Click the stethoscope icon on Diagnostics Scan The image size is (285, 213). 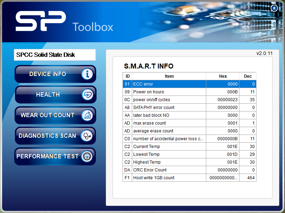pos(87,136)
